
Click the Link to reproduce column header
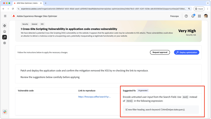tap(87, 91)
